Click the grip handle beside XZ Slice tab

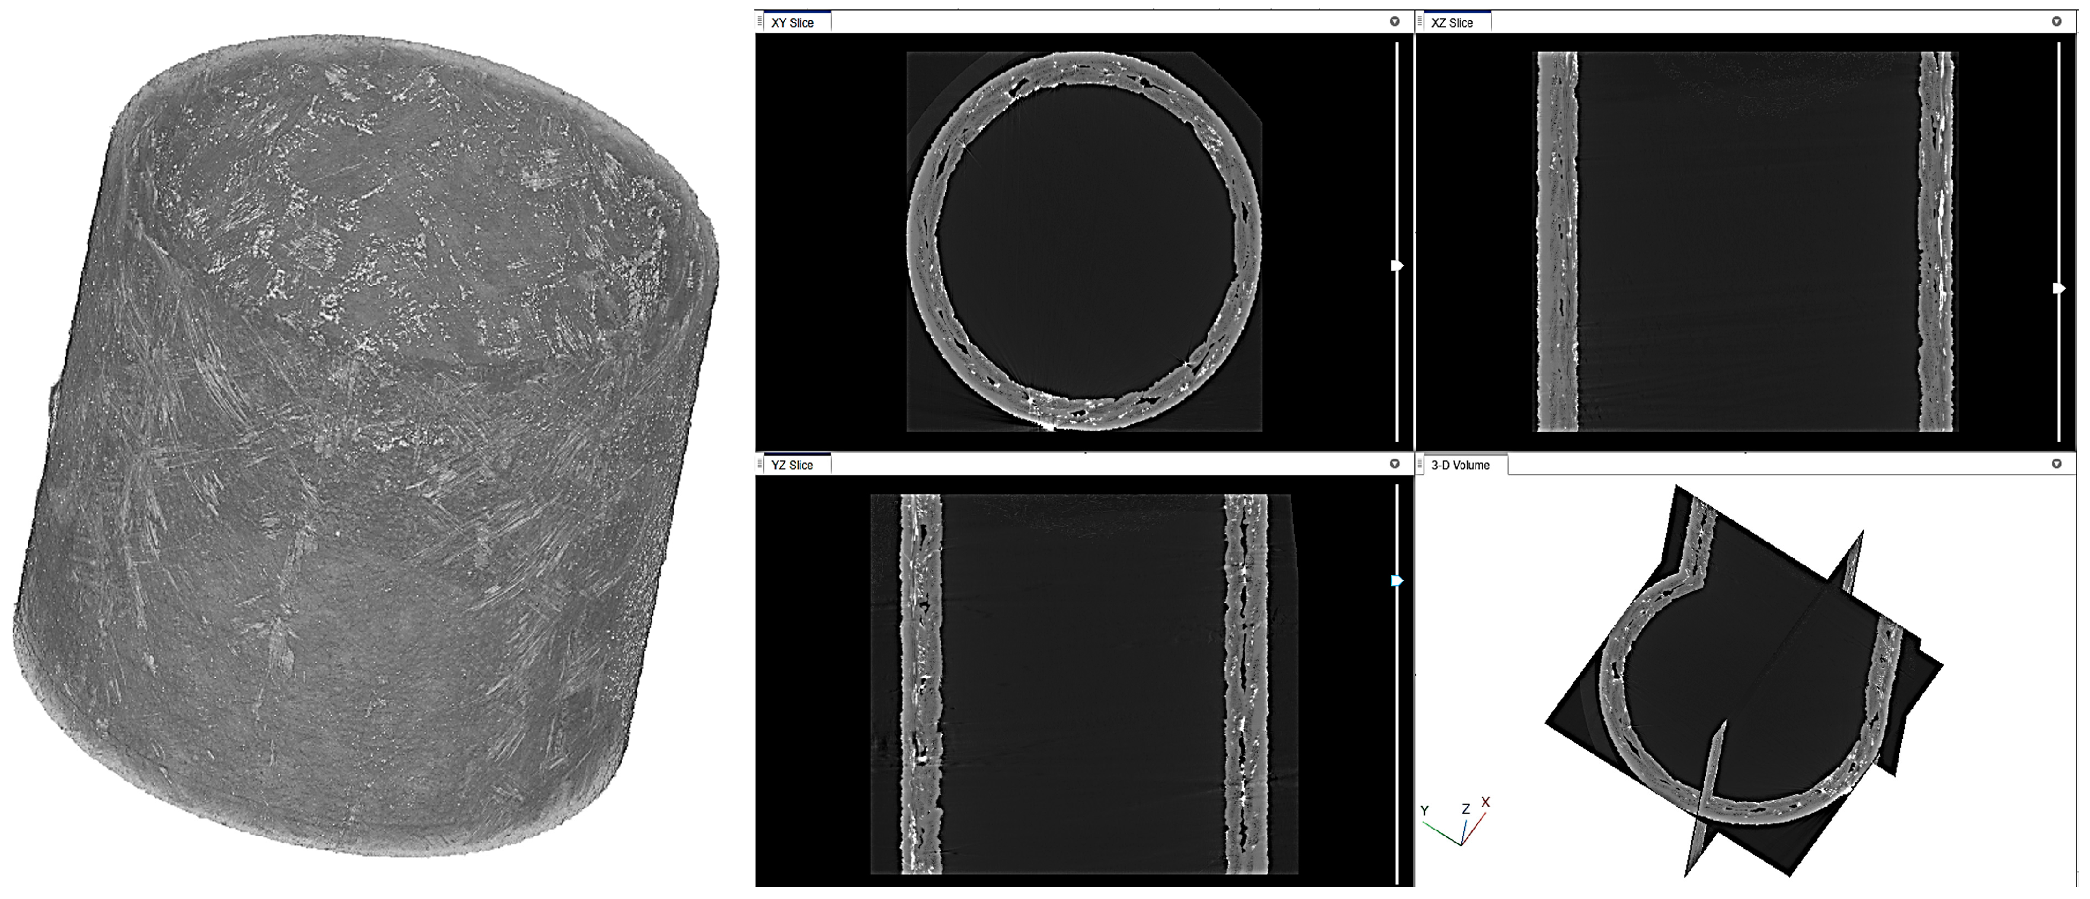[1420, 23]
